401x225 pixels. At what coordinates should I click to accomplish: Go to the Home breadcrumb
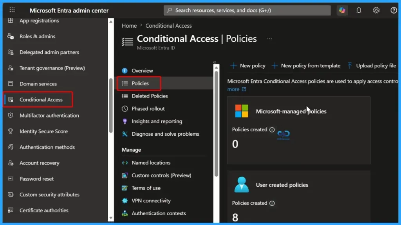[x=129, y=26]
